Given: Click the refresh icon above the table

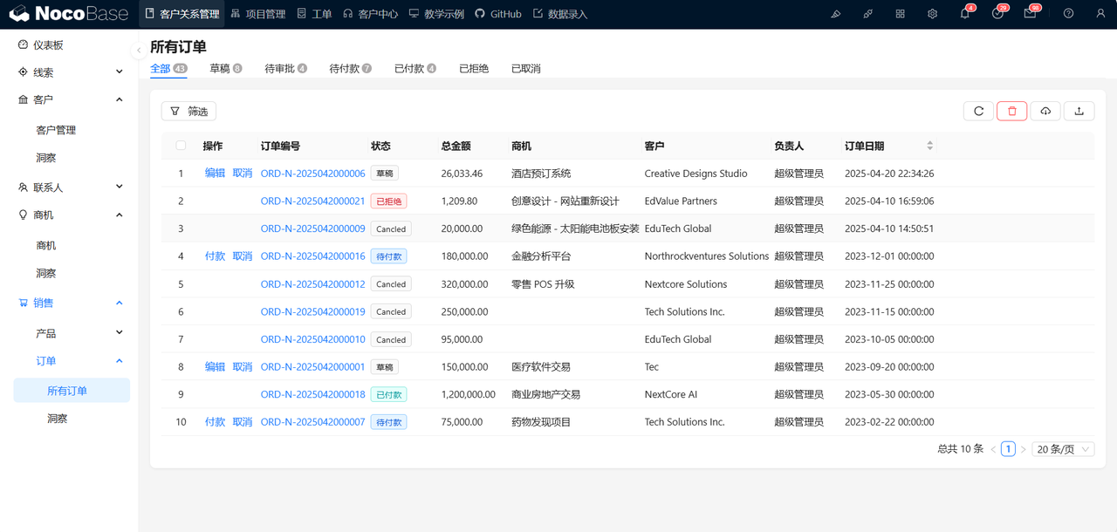Looking at the screenshot, I should point(978,111).
